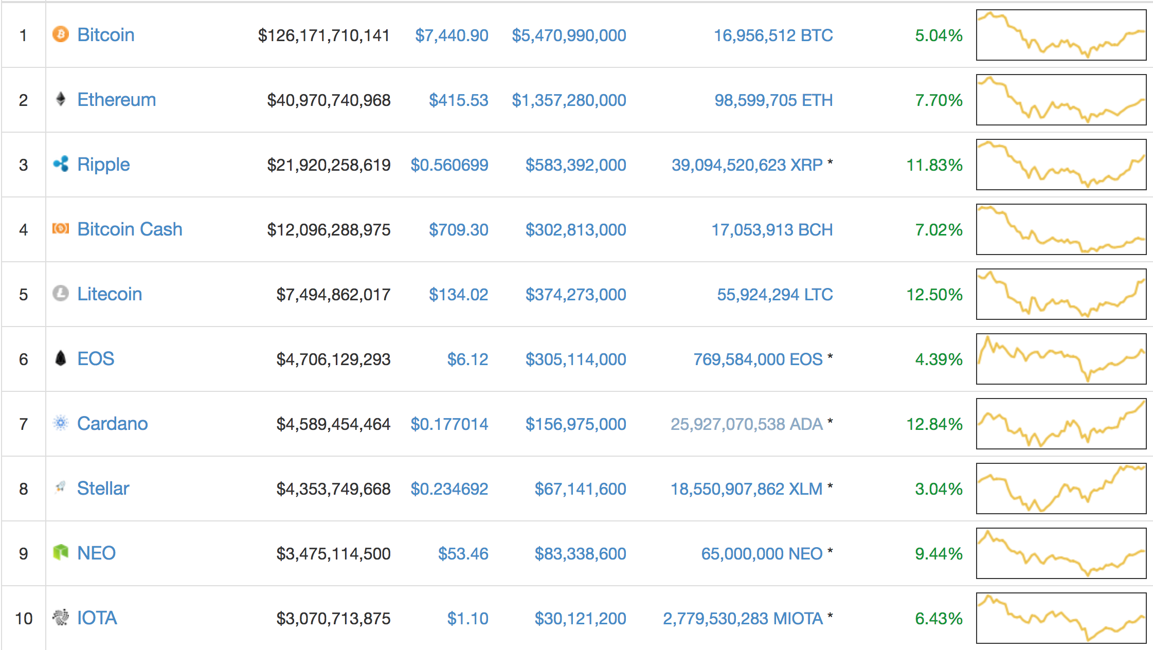Open the Bitcoin name link
This screenshot has width=1153, height=650.
(x=106, y=35)
